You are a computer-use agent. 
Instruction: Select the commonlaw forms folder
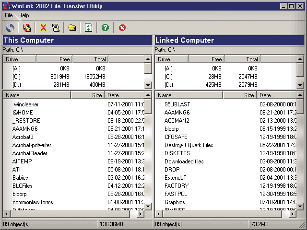point(33,202)
